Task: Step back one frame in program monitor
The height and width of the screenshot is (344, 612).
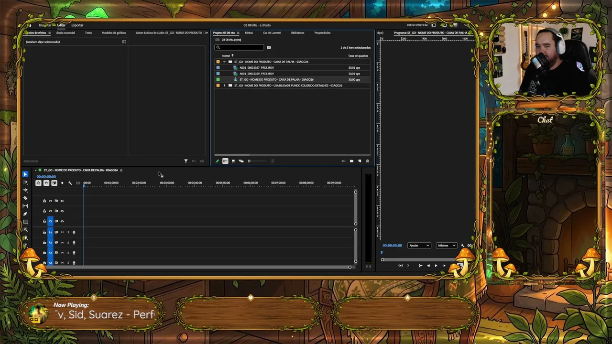Action: (x=428, y=266)
